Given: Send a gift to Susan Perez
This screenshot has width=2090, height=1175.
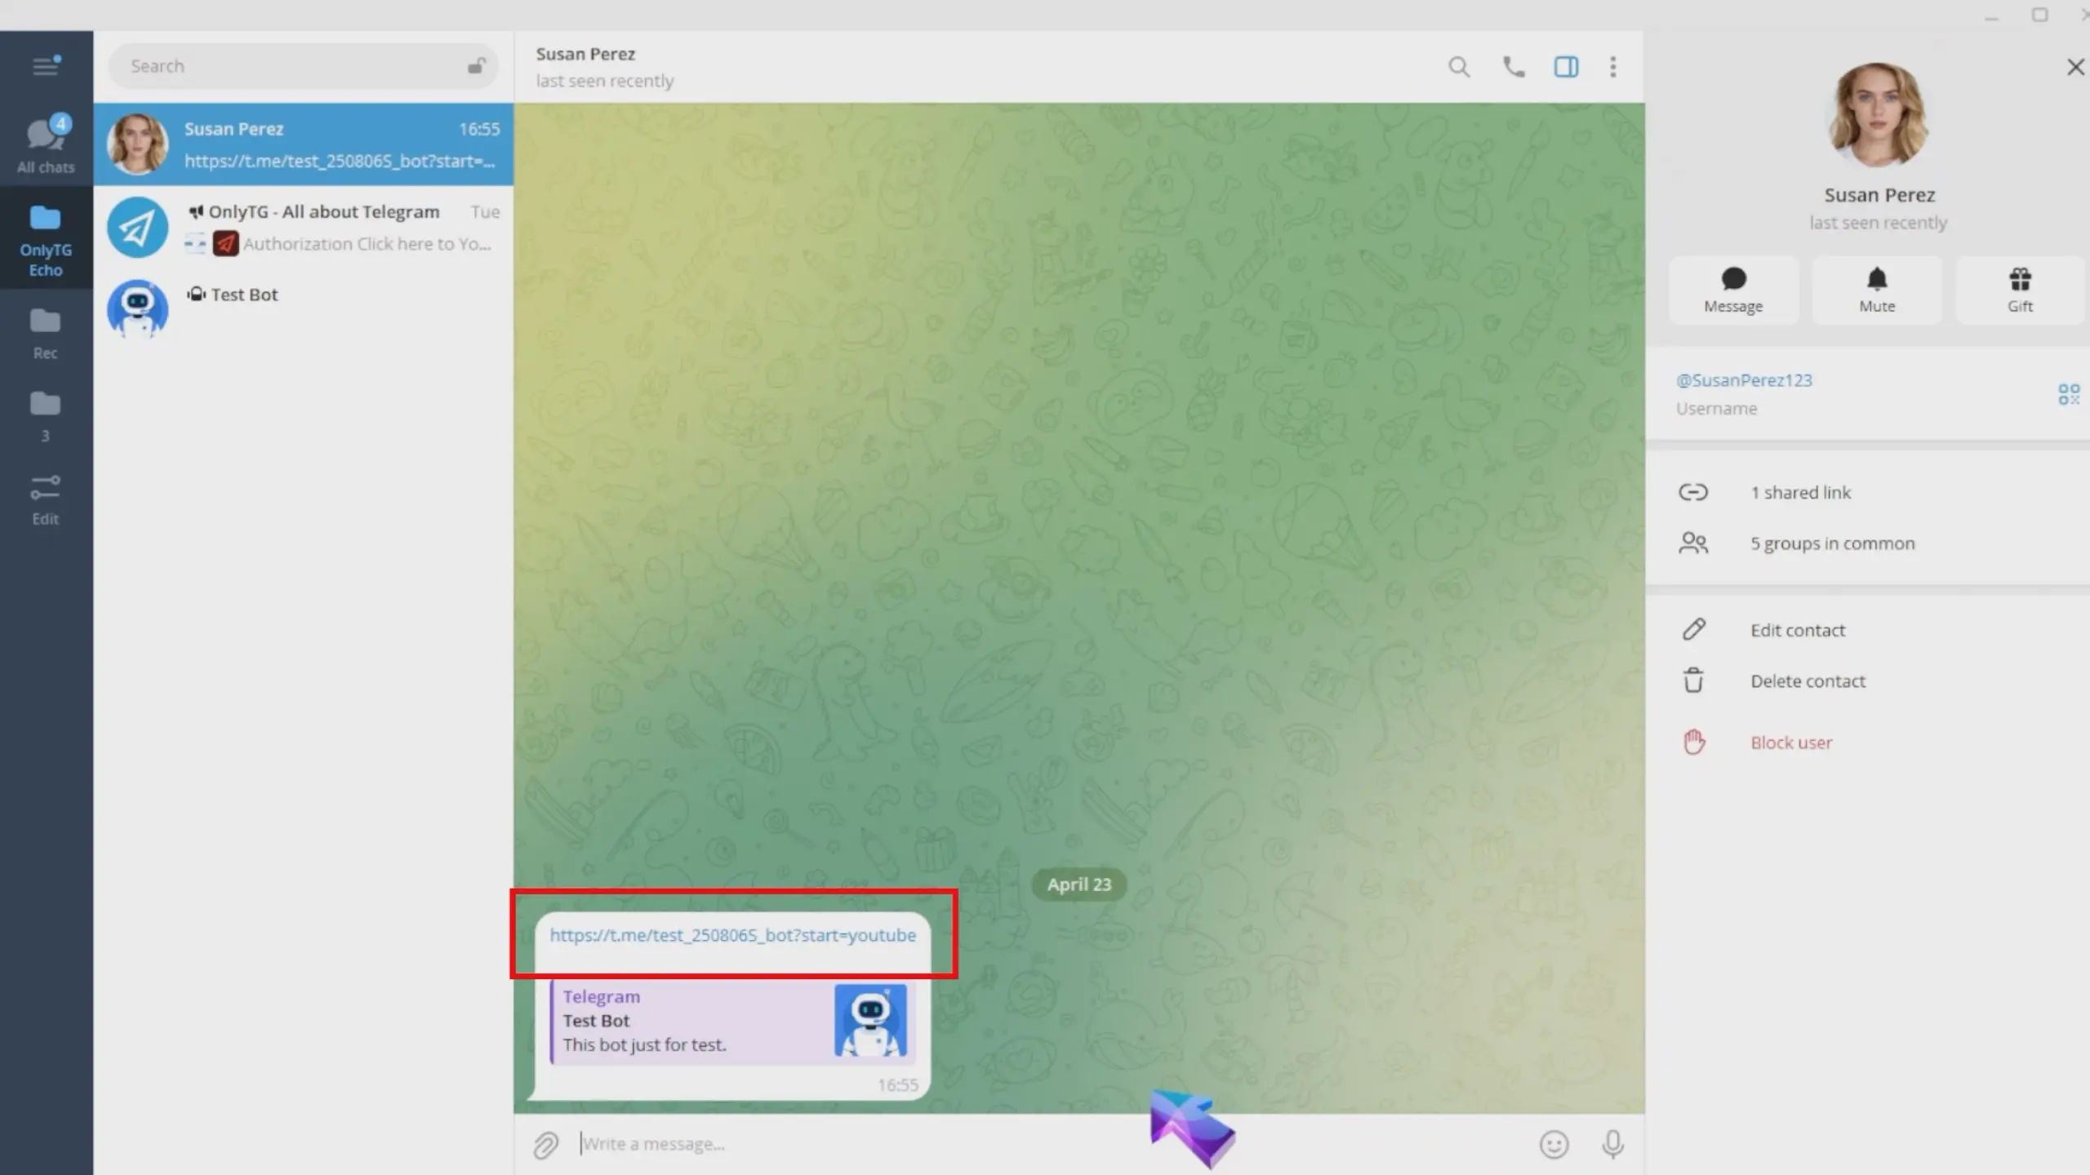Looking at the screenshot, I should coord(2020,290).
